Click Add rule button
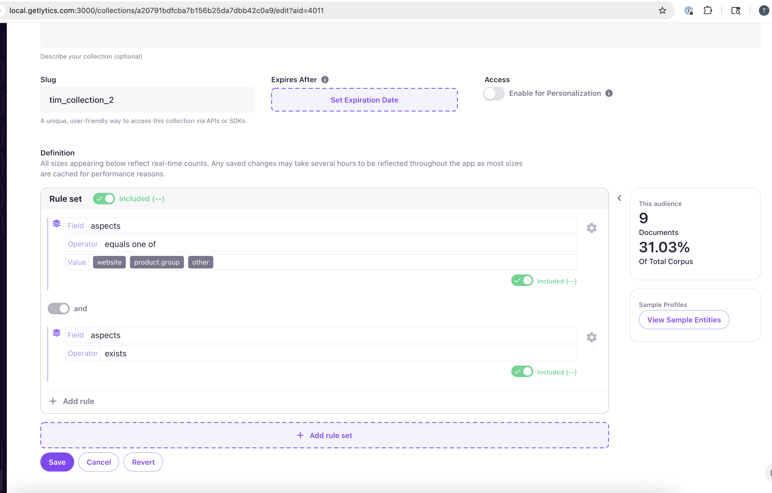Screen dimensions: 772x493 [x=72, y=401]
